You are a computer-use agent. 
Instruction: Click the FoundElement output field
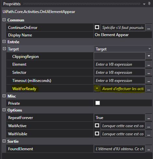coord(119,149)
